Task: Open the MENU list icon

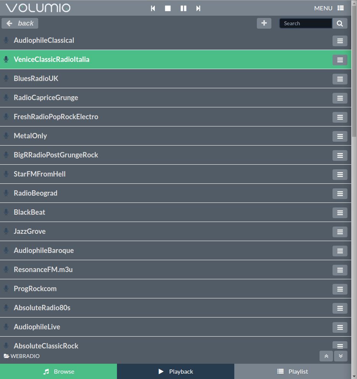Action: (341, 8)
